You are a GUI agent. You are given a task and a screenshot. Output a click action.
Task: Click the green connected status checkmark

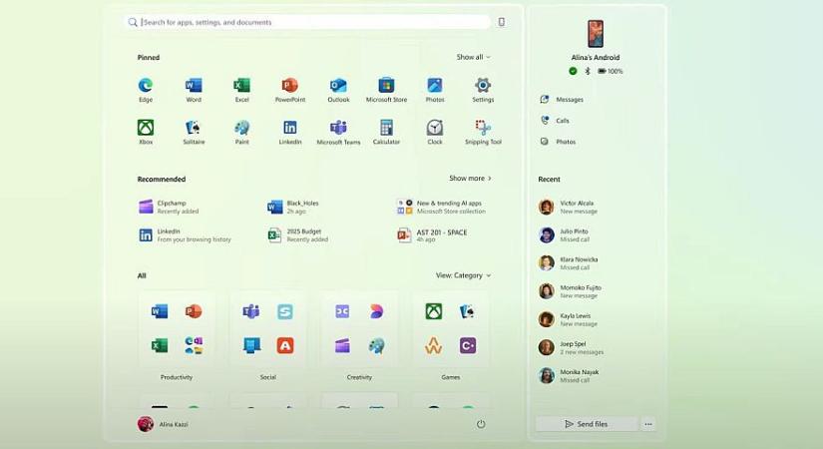pyautogui.click(x=573, y=71)
